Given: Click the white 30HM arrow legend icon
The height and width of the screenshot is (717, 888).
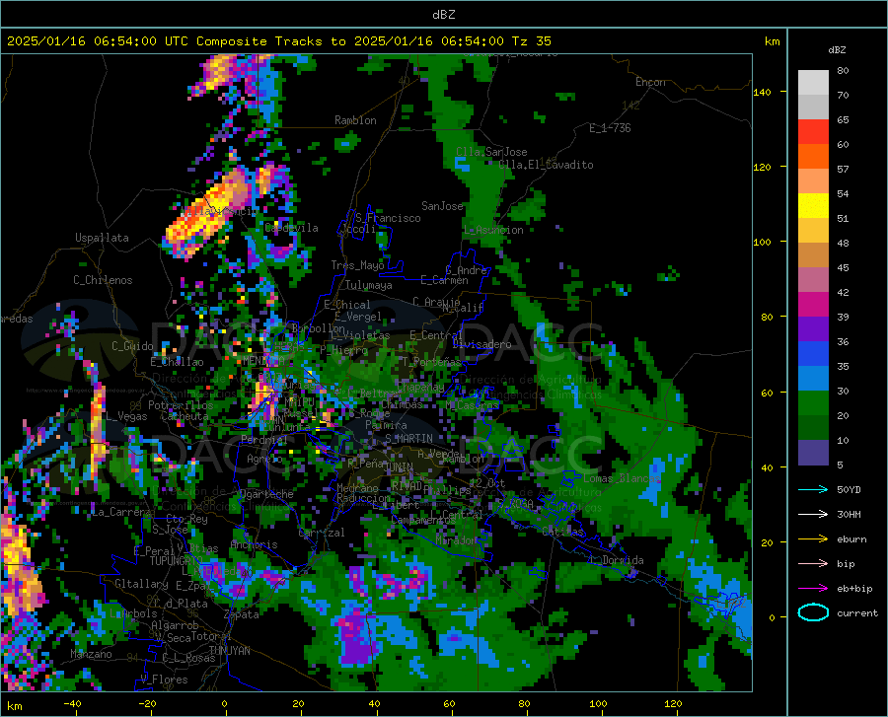Looking at the screenshot, I should pyautogui.click(x=813, y=515).
